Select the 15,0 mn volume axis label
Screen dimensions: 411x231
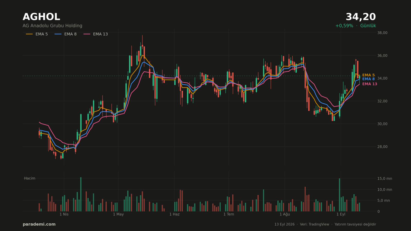(x=385, y=179)
